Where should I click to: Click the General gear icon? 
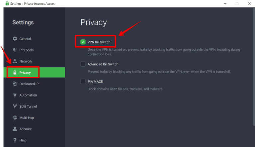coord(15,39)
